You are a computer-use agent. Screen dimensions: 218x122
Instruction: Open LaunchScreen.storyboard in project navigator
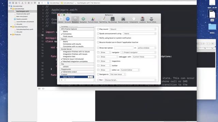(25, 22)
